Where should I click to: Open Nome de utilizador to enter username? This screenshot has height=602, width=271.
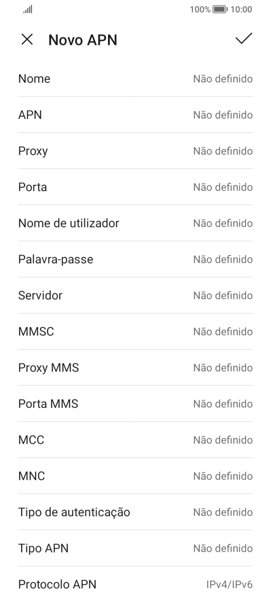[x=135, y=223]
